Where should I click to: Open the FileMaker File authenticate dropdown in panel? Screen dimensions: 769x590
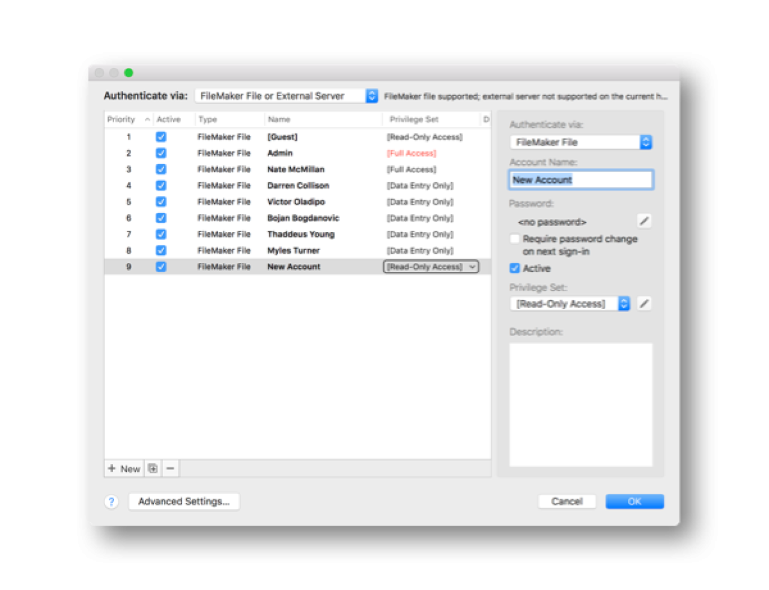point(581,143)
